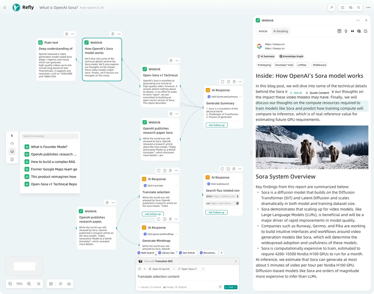
Task: Click the Search resources input field
Action: 50,136
